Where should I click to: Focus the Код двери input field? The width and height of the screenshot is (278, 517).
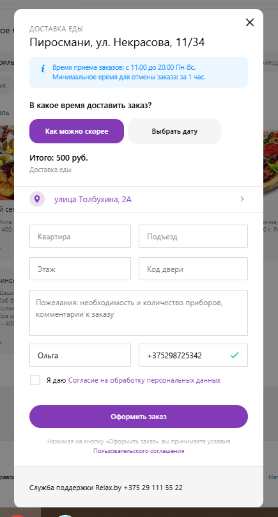[194, 269]
